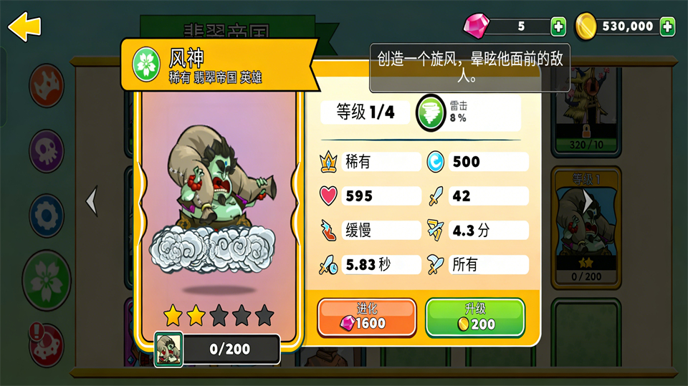Select the green cherry blossom faction
Viewport: 688px width, 386px height.
coord(47,280)
